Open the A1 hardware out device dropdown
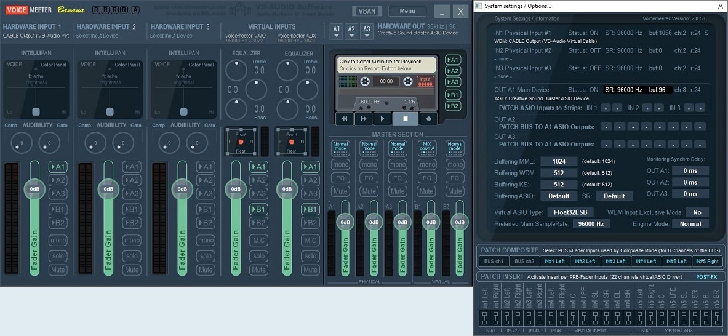This screenshot has width=728, height=336. pyautogui.click(x=336, y=30)
